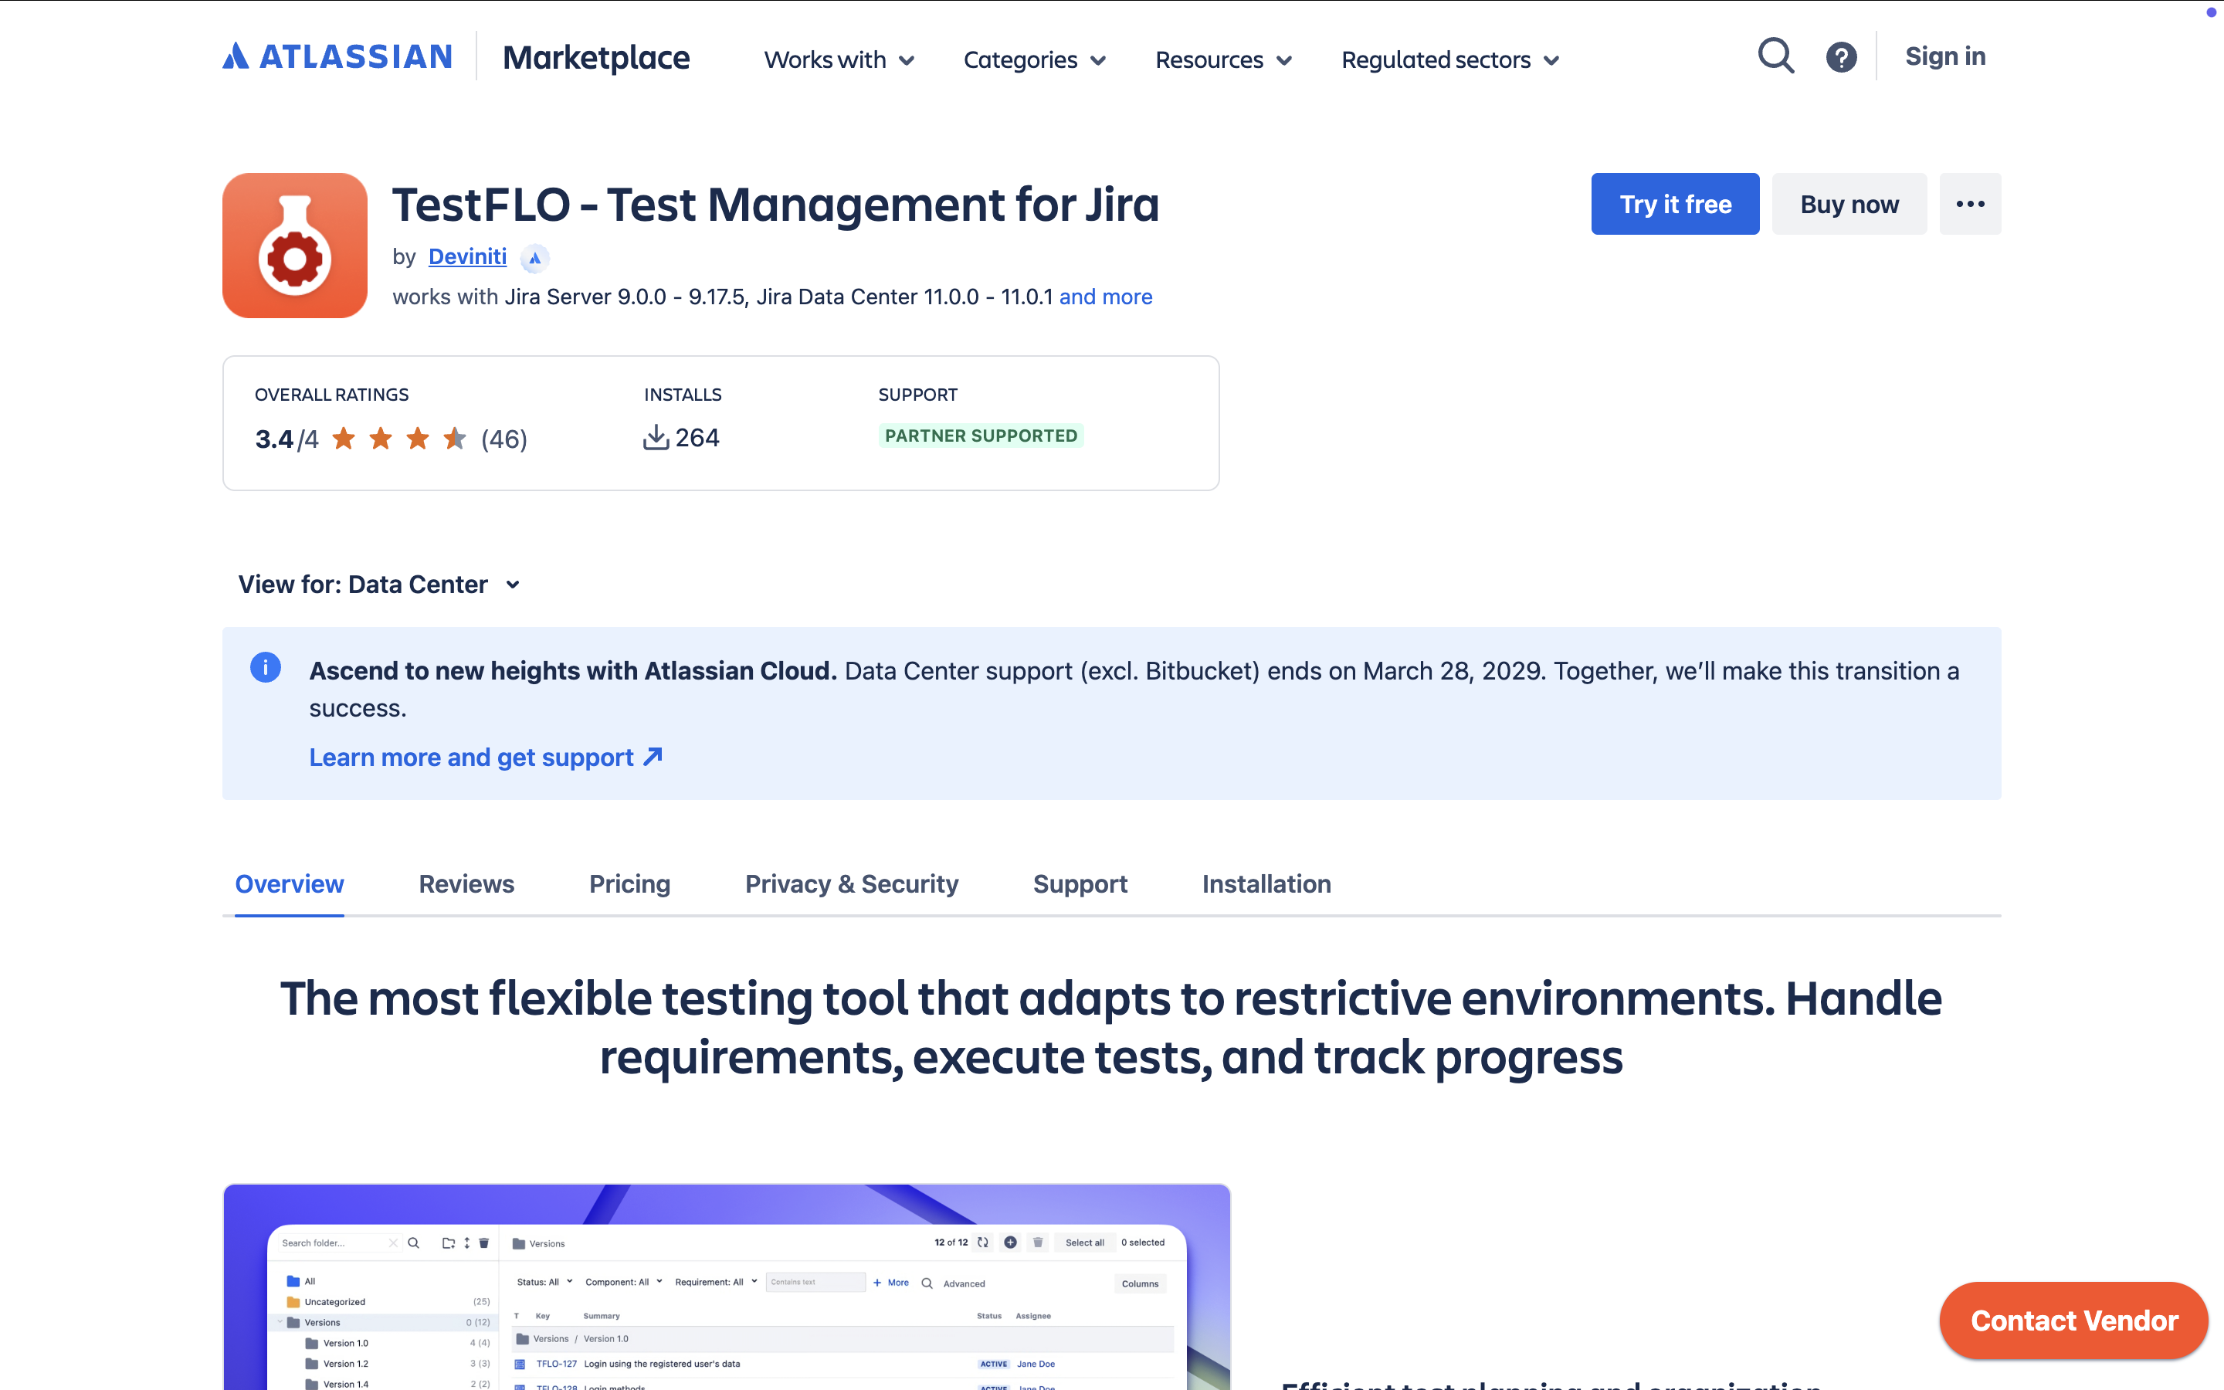Open the three-dots more actions button
This screenshot has height=1390, width=2224.
pos(1969,204)
